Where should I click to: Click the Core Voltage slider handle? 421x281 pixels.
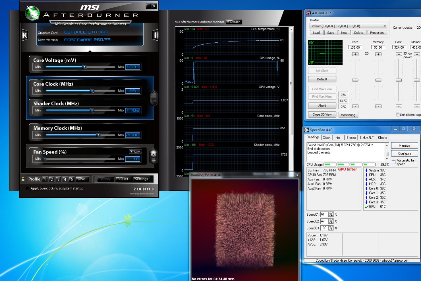(x=84, y=67)
